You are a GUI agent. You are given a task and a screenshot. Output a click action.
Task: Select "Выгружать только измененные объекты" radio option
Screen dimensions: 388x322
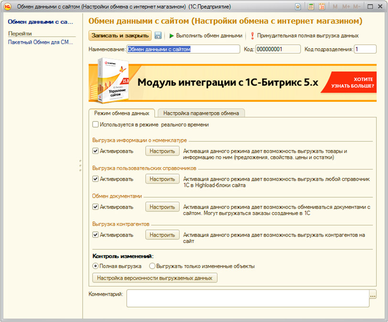click(152, 266)
